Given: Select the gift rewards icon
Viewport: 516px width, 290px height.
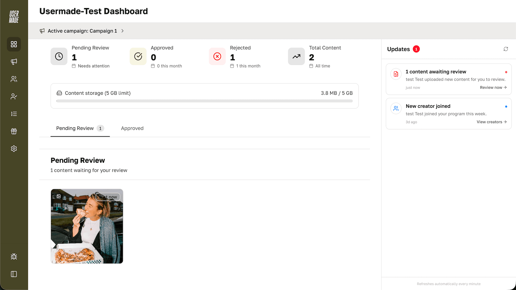Looking at the screenshot, I should (14, 131).
